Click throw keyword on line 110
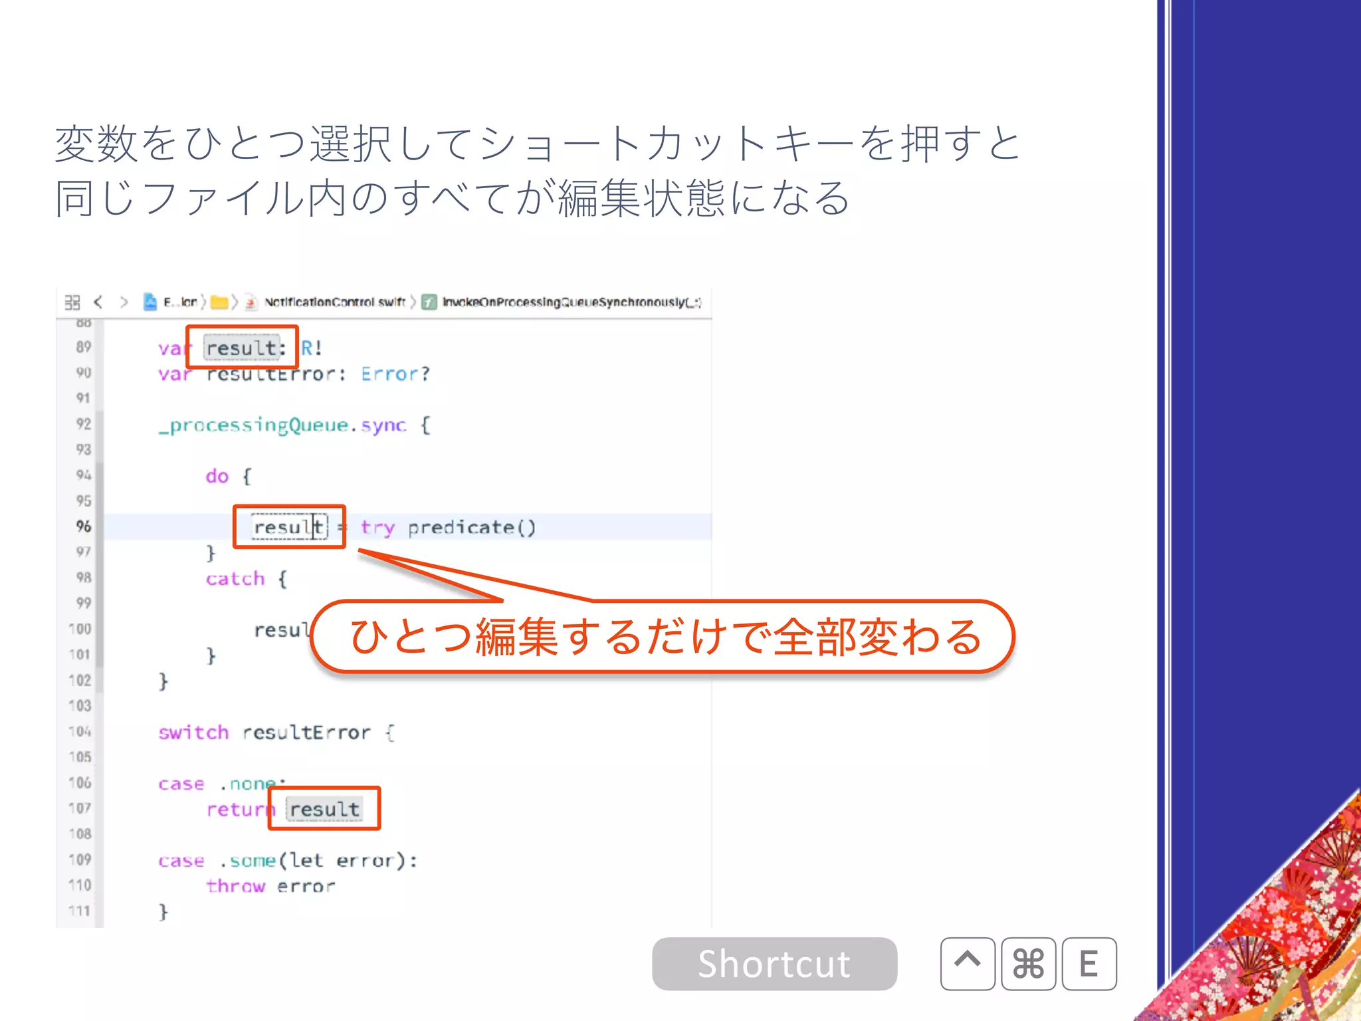The height and width of the screenshot is (1021, 1361). pyautogui.click(x=235, y=886)
